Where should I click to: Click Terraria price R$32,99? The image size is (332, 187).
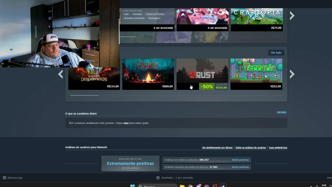tap(276, 86)
